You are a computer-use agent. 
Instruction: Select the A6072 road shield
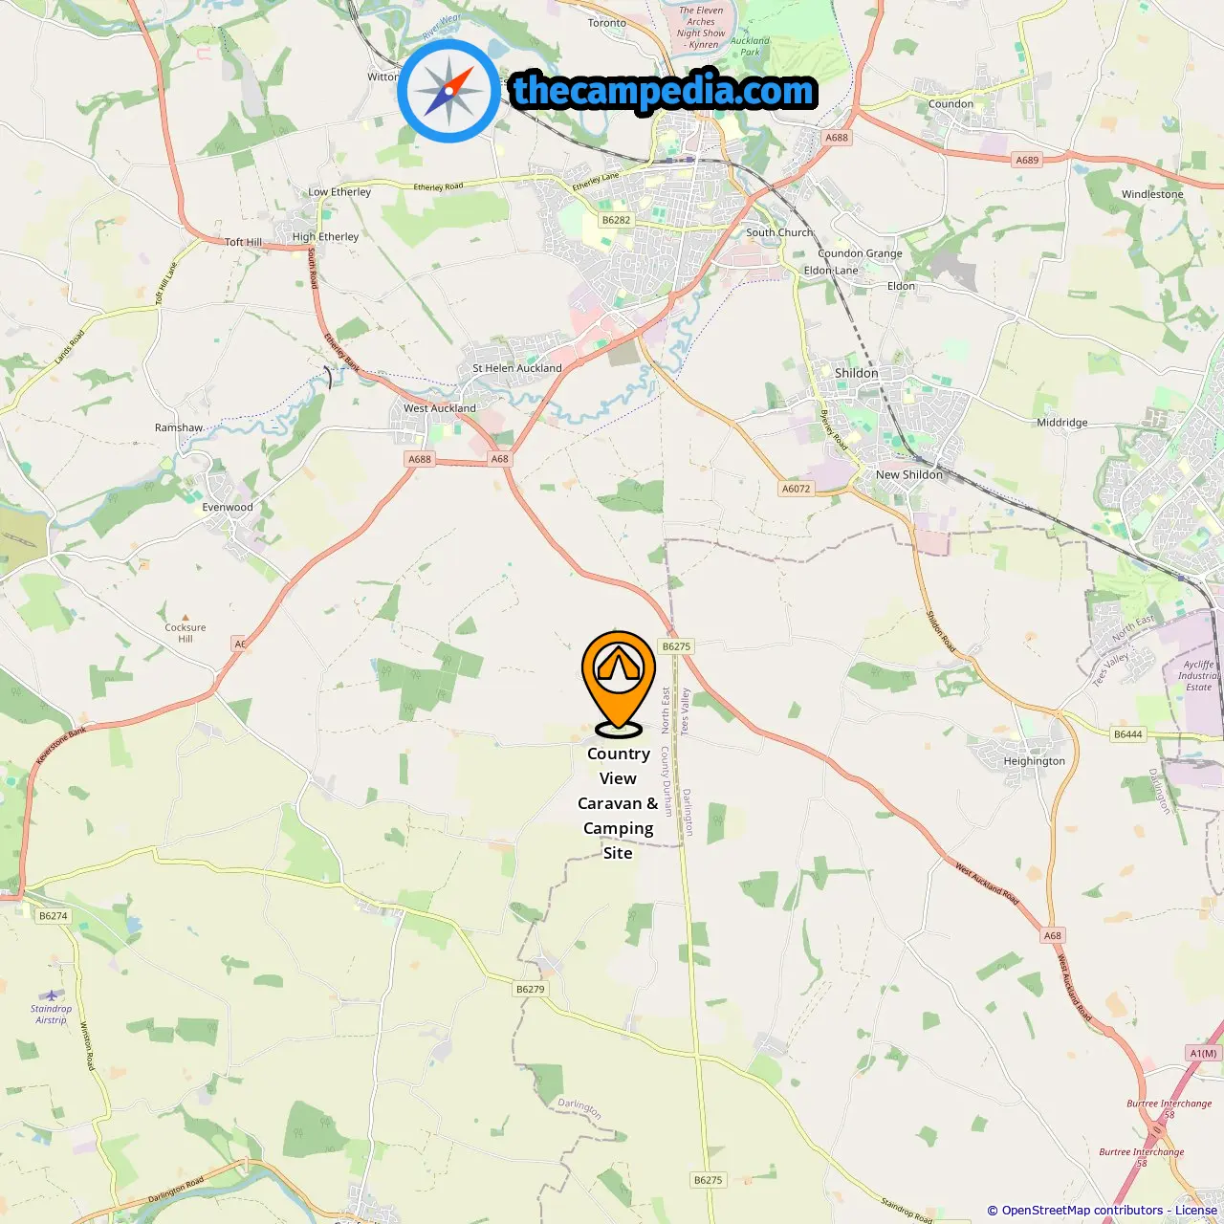pyautogui.click(x=797, y=489)
